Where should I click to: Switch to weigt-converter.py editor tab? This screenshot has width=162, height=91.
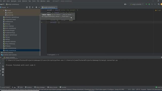[x=49, y=7]
